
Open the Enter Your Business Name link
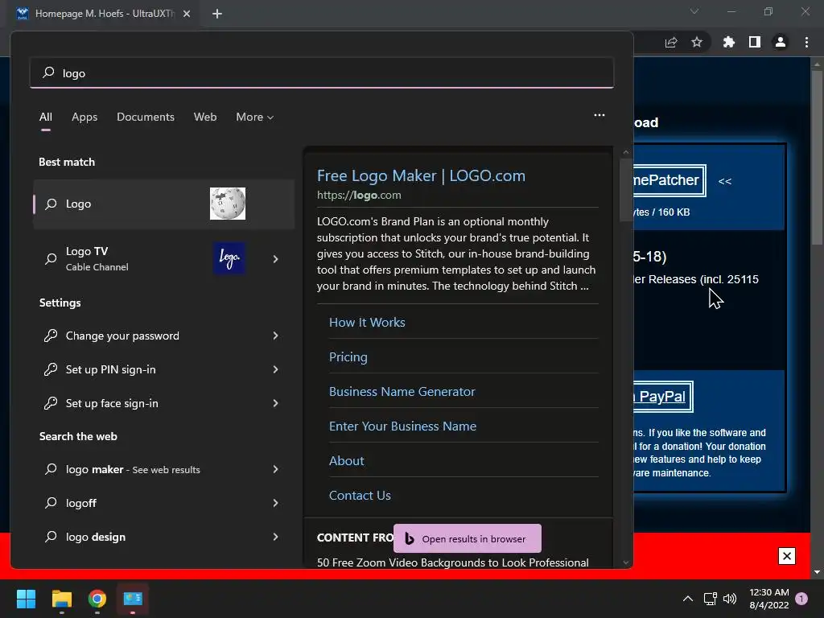(x=402, y=426)
